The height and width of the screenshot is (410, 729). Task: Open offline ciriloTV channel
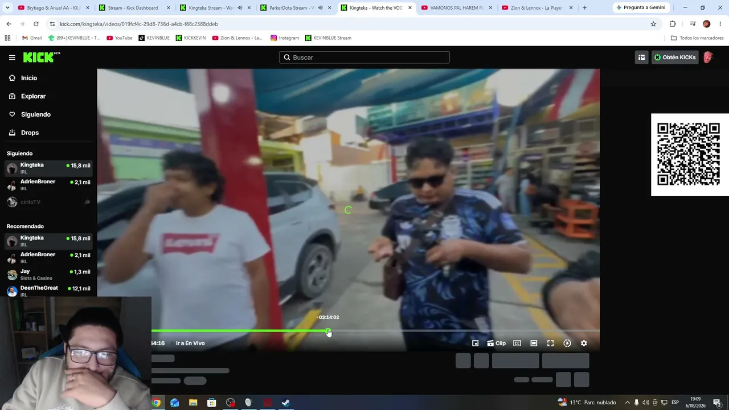48,202
